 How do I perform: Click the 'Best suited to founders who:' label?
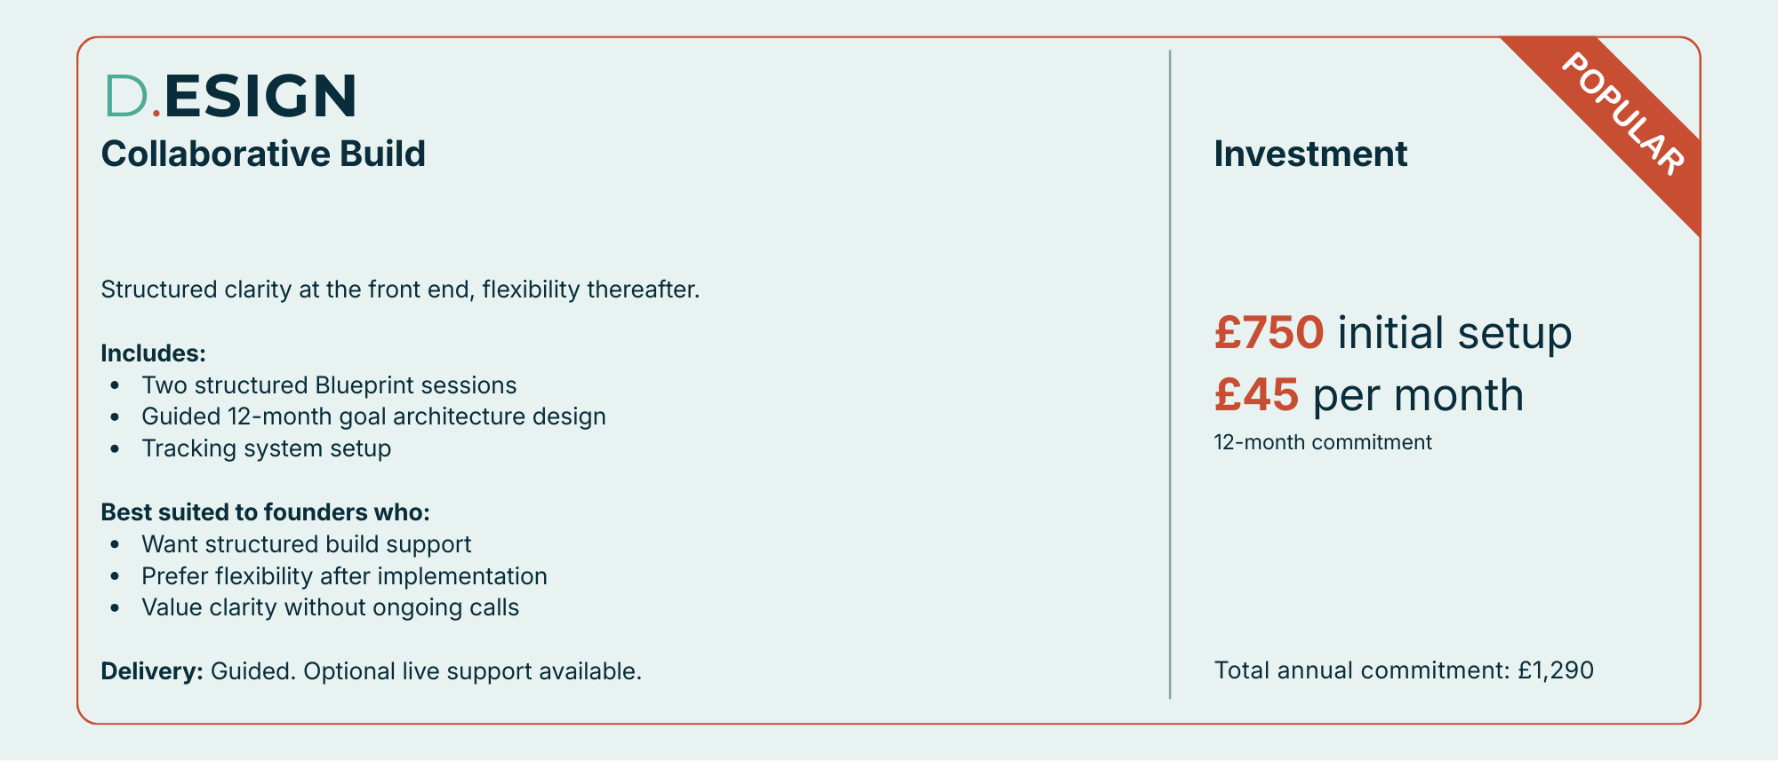pos(265,512)
